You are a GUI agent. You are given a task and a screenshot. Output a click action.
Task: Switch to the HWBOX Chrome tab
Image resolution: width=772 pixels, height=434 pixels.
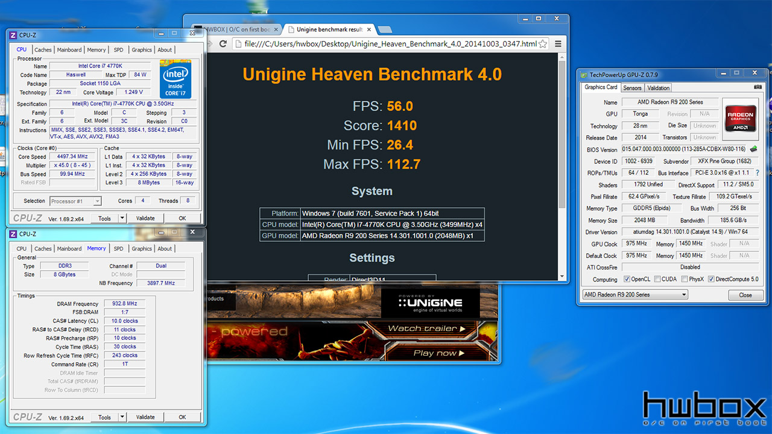[236, 29]
